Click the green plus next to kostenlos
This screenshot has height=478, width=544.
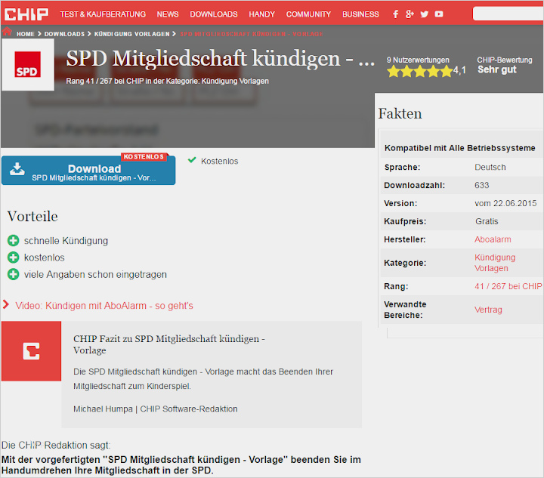coord(13,258)
